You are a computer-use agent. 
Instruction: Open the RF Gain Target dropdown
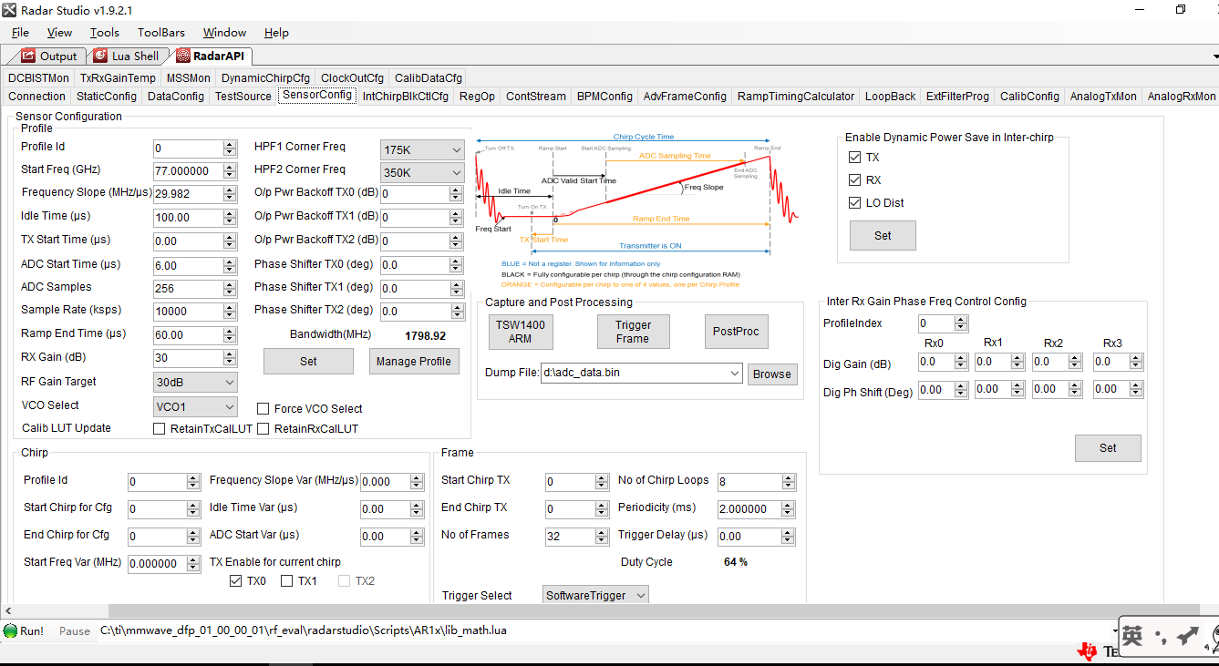coord(196,383)
